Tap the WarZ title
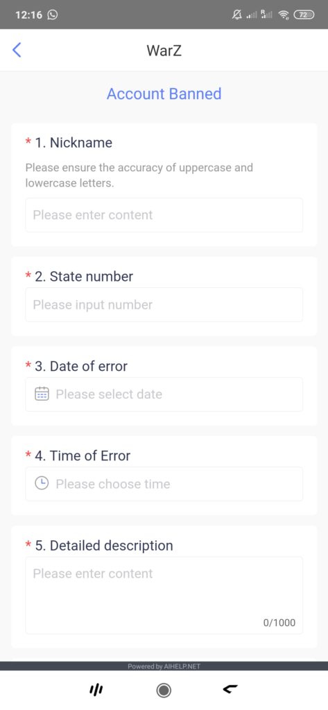The image size is (328, 710). 164,50
